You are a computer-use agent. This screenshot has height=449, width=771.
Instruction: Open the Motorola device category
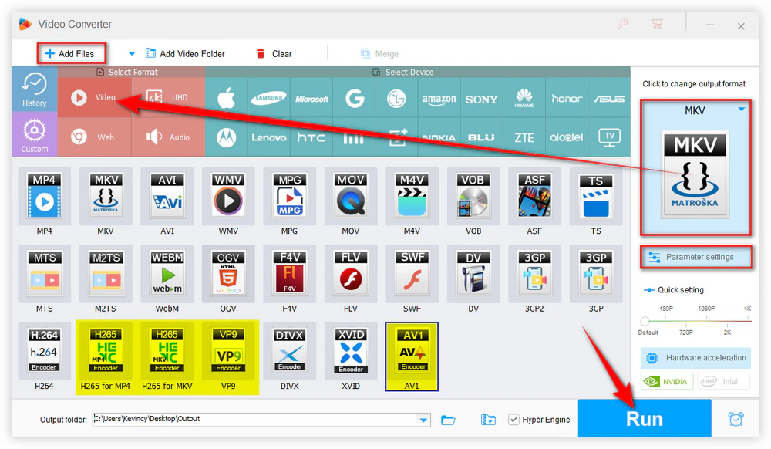tap(226, 137)
